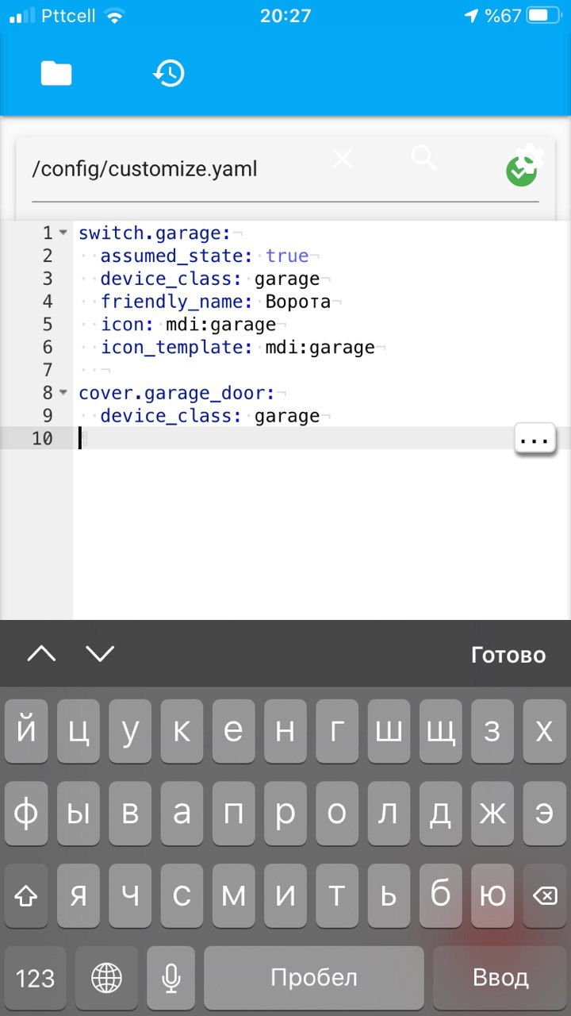The height and width of the screenshot is (1016, 571).
Task: Tap the к key
Action: pyautogui.click(x=182, y=731)
